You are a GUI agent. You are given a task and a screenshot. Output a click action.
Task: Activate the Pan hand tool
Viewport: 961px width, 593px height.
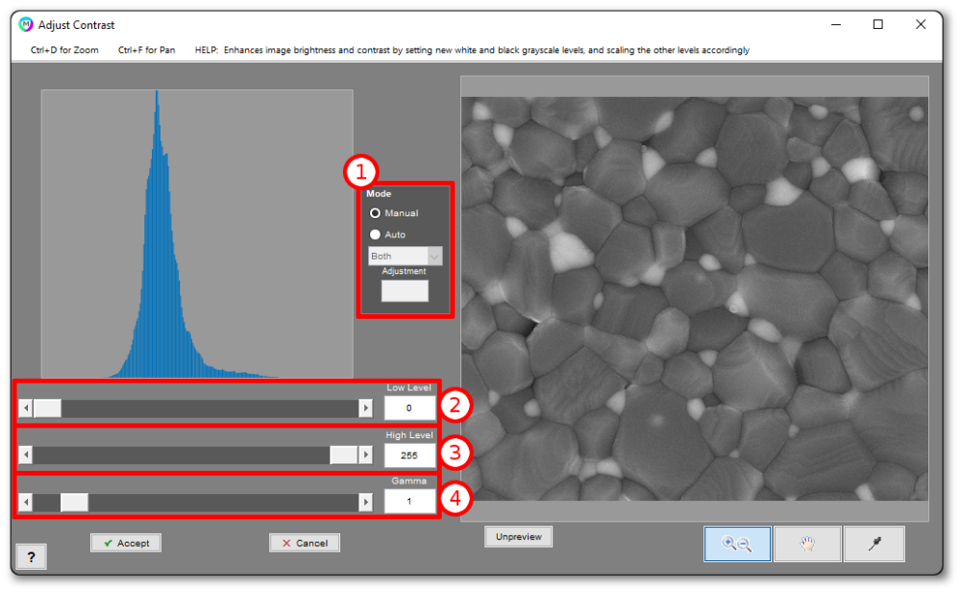coord(806,543)
